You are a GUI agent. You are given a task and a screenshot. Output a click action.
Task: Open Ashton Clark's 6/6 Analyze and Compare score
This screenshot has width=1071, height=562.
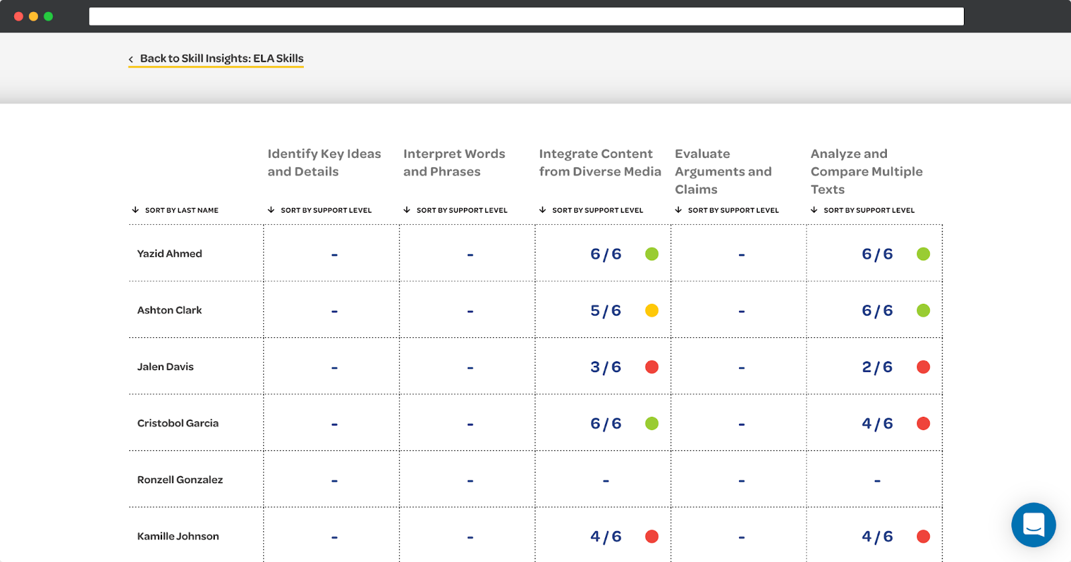(877, 310)
